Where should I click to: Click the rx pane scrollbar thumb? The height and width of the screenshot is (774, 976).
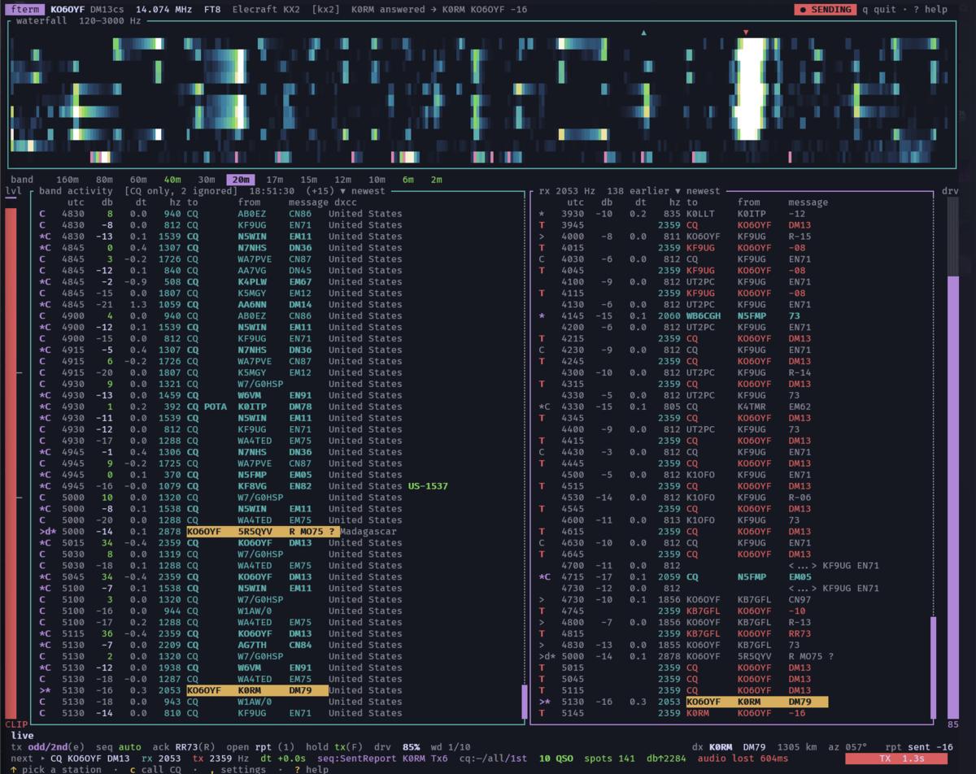click(933, 667)
